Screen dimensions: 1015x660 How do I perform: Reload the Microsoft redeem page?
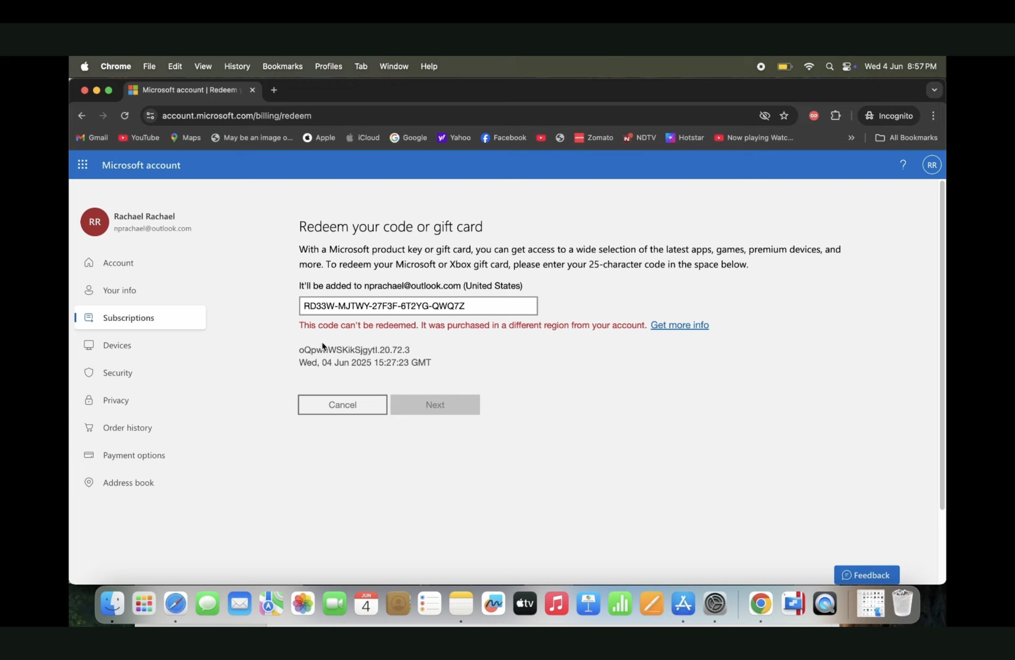[124, 116]
